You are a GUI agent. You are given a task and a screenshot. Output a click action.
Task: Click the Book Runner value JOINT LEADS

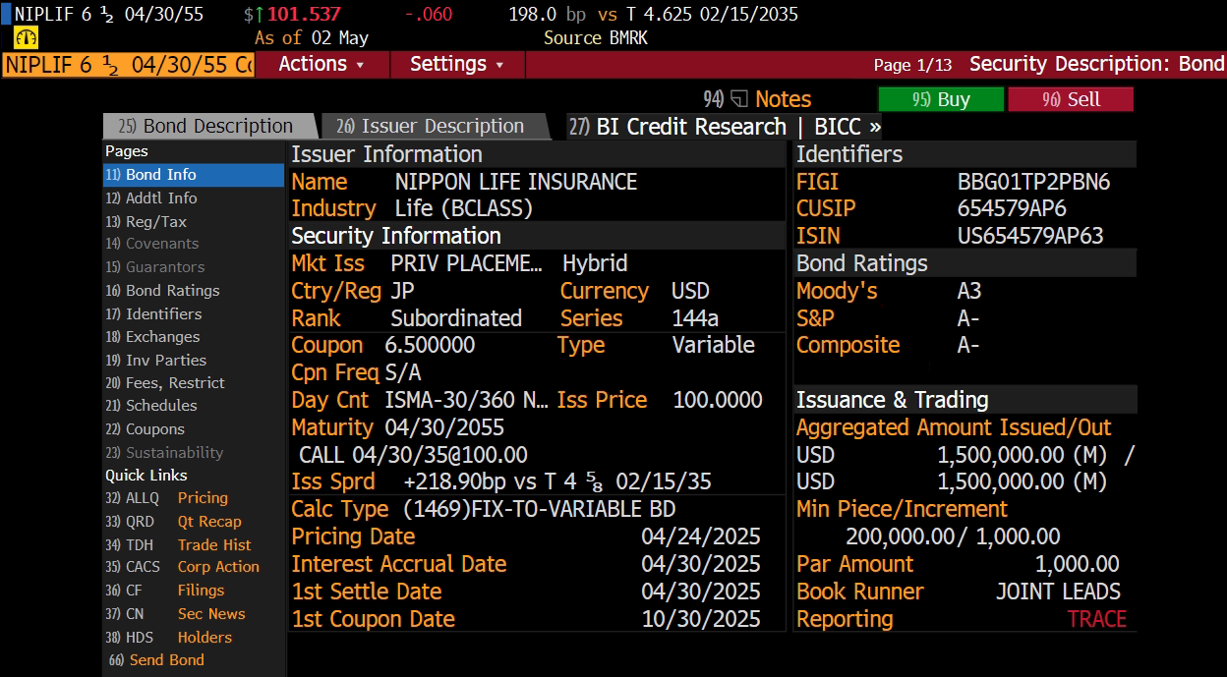1058,592
